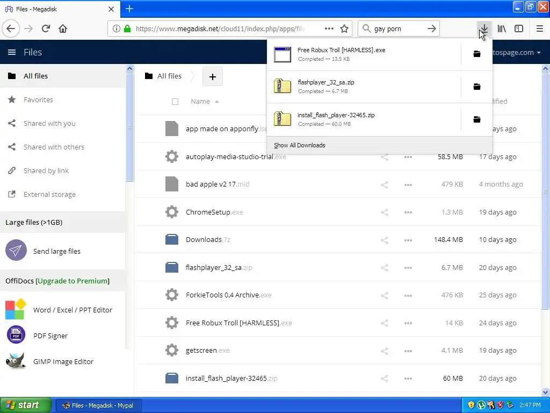Open app made on apponfly.iso file
Viewport: 550px width, 413px height.
pyautogui.click(x=226, y=129)
